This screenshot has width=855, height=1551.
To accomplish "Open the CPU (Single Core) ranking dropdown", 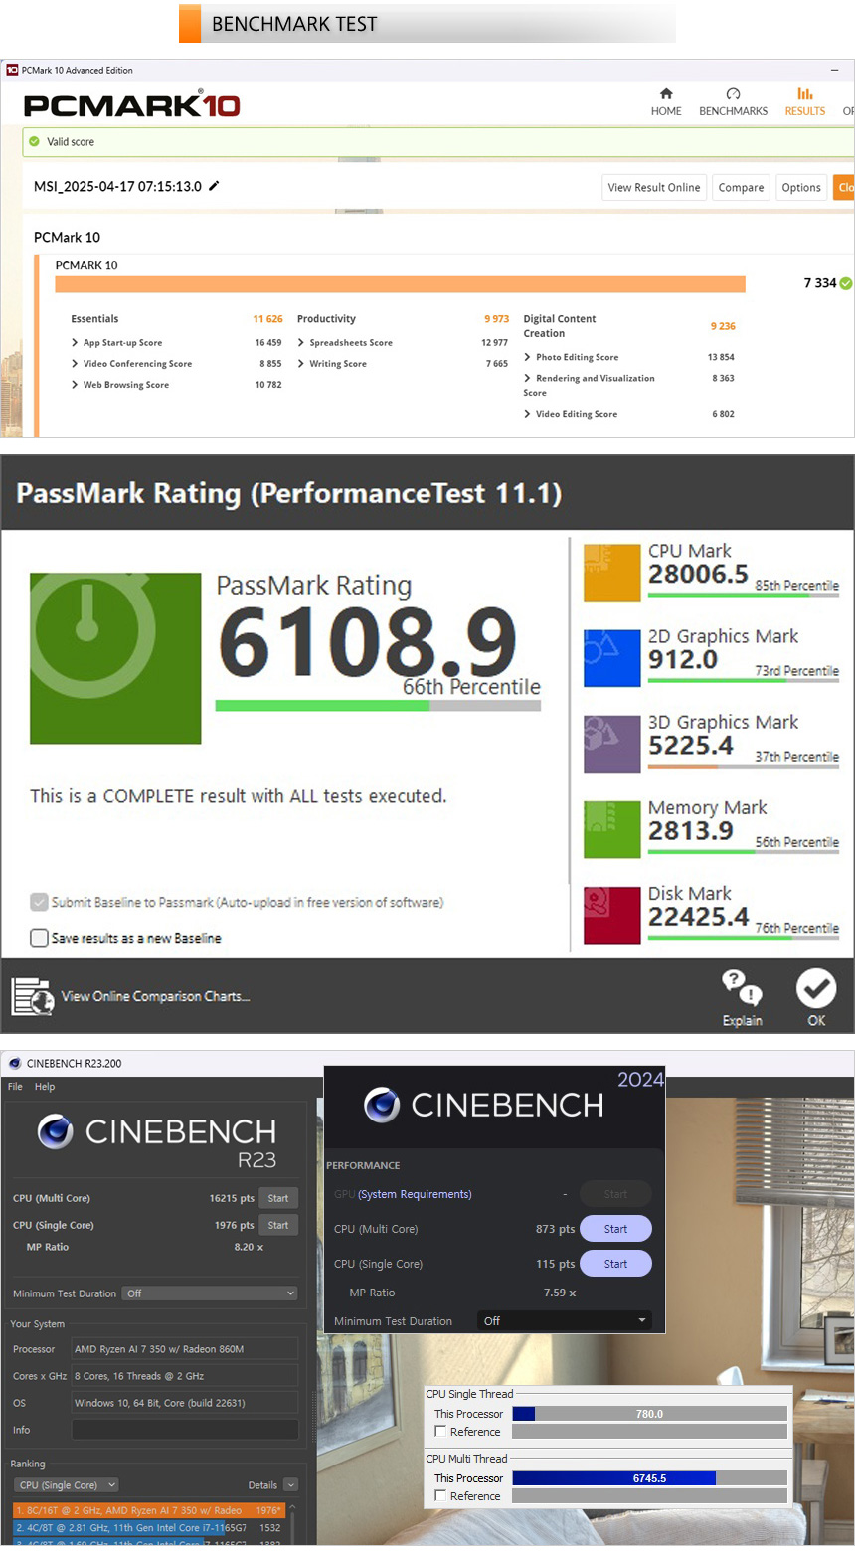I will [67, 1485].
